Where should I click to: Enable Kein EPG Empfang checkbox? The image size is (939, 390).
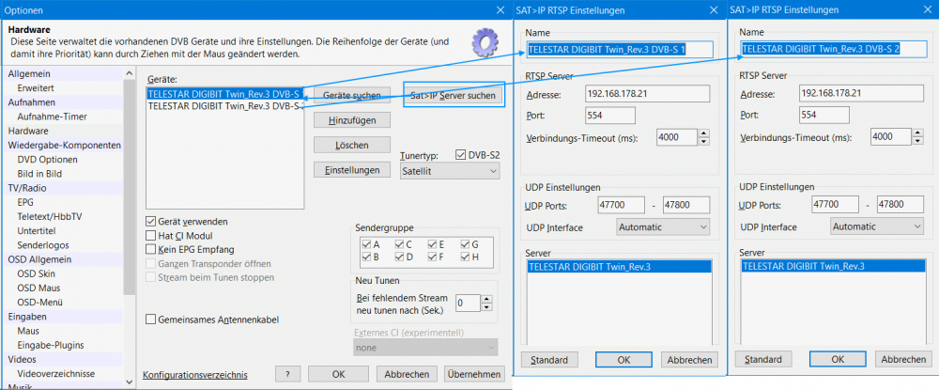151,250
